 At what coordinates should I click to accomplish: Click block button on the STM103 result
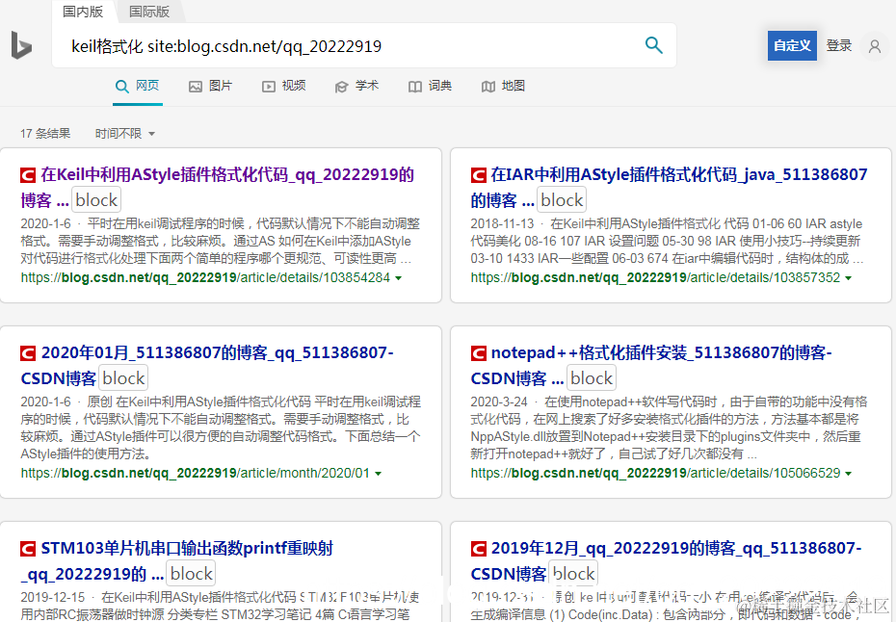(192, 574)
